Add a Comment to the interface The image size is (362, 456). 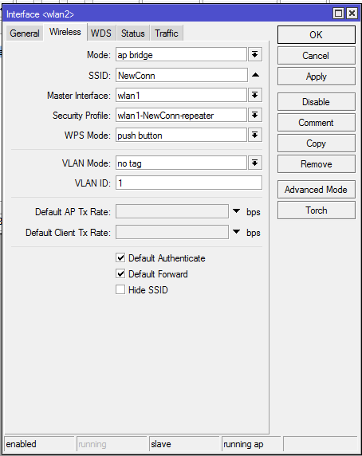pyautogui.click(x=316, y=123)
